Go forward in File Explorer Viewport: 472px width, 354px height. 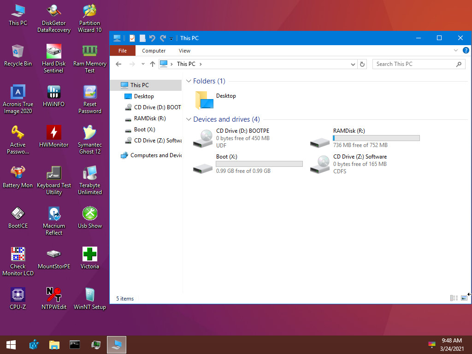click(132, 64)
